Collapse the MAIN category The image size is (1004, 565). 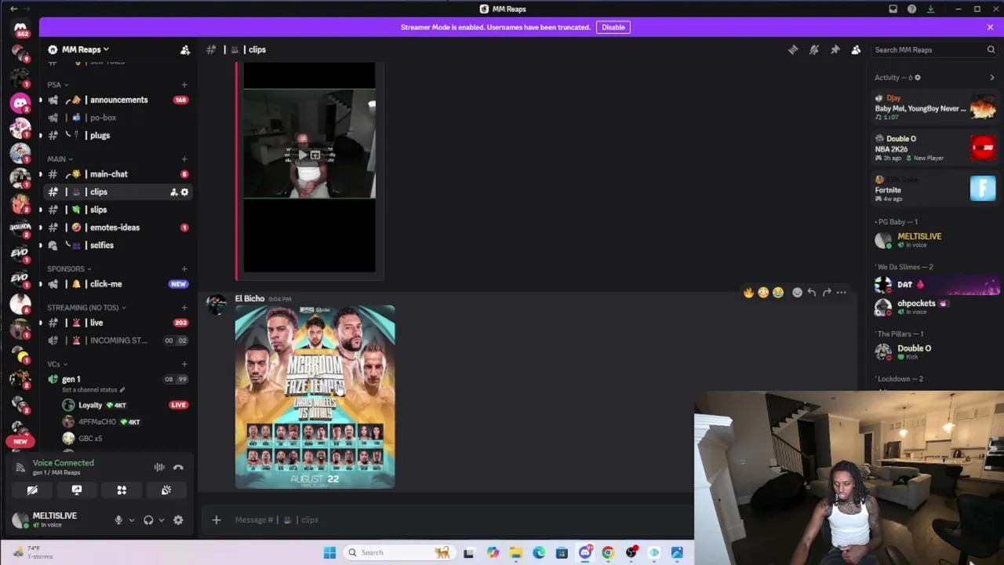(60, 159)
